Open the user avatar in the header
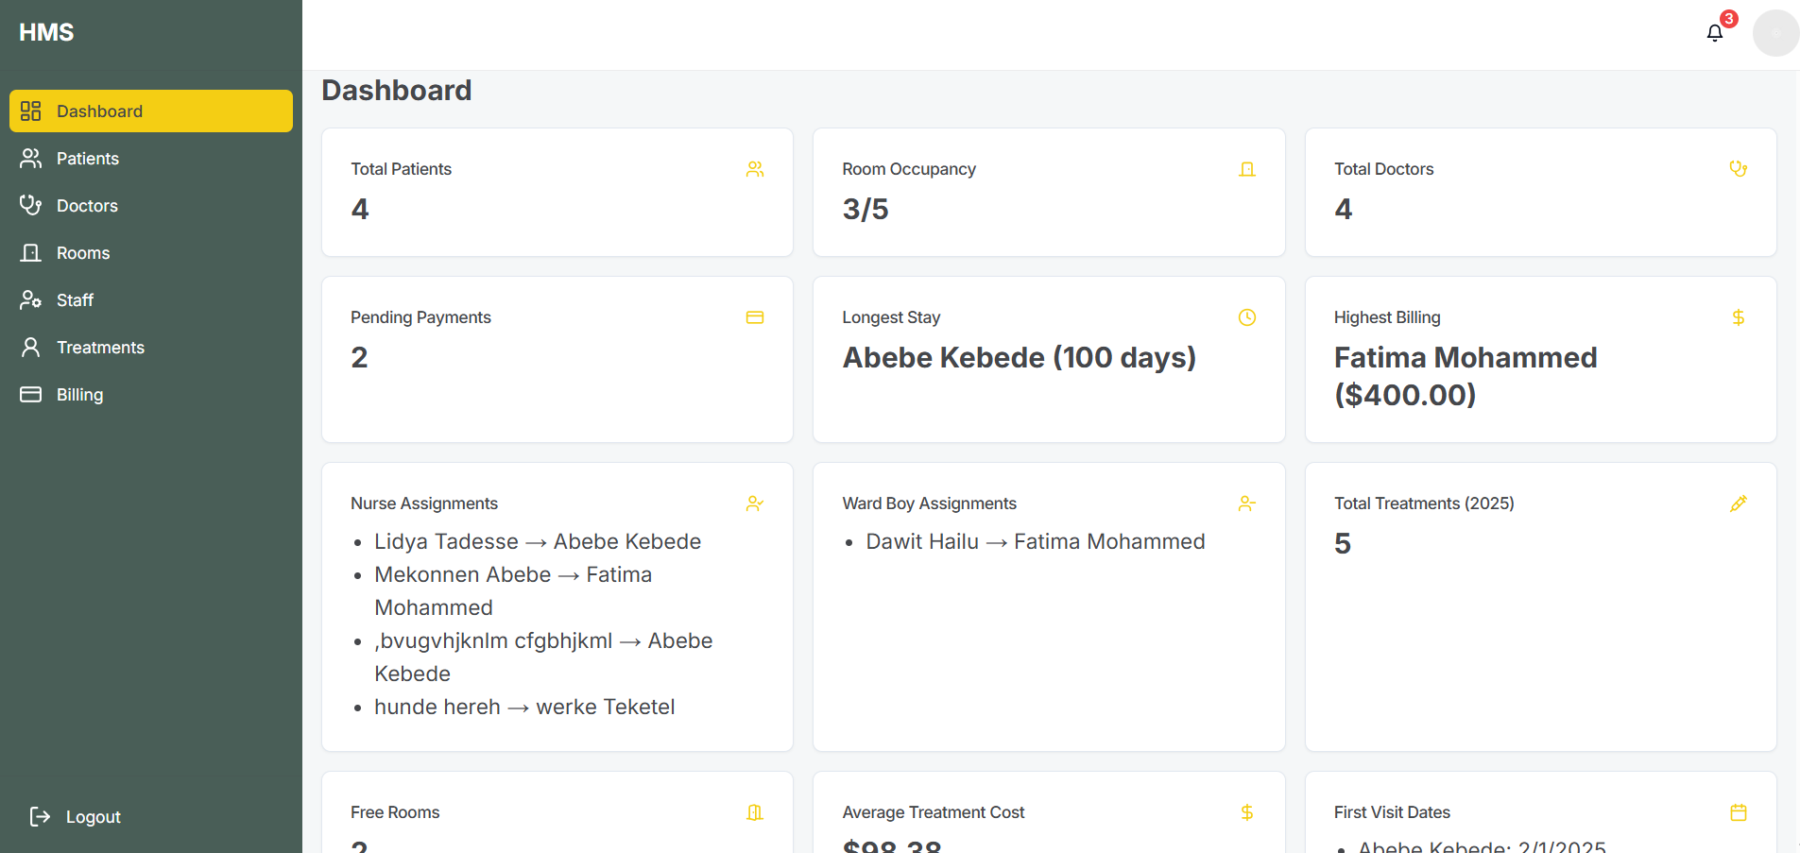 point(1774,33)
